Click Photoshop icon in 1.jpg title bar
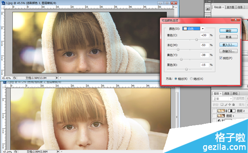The width and height of the screenshot is (248, 153). click(3, 3)
